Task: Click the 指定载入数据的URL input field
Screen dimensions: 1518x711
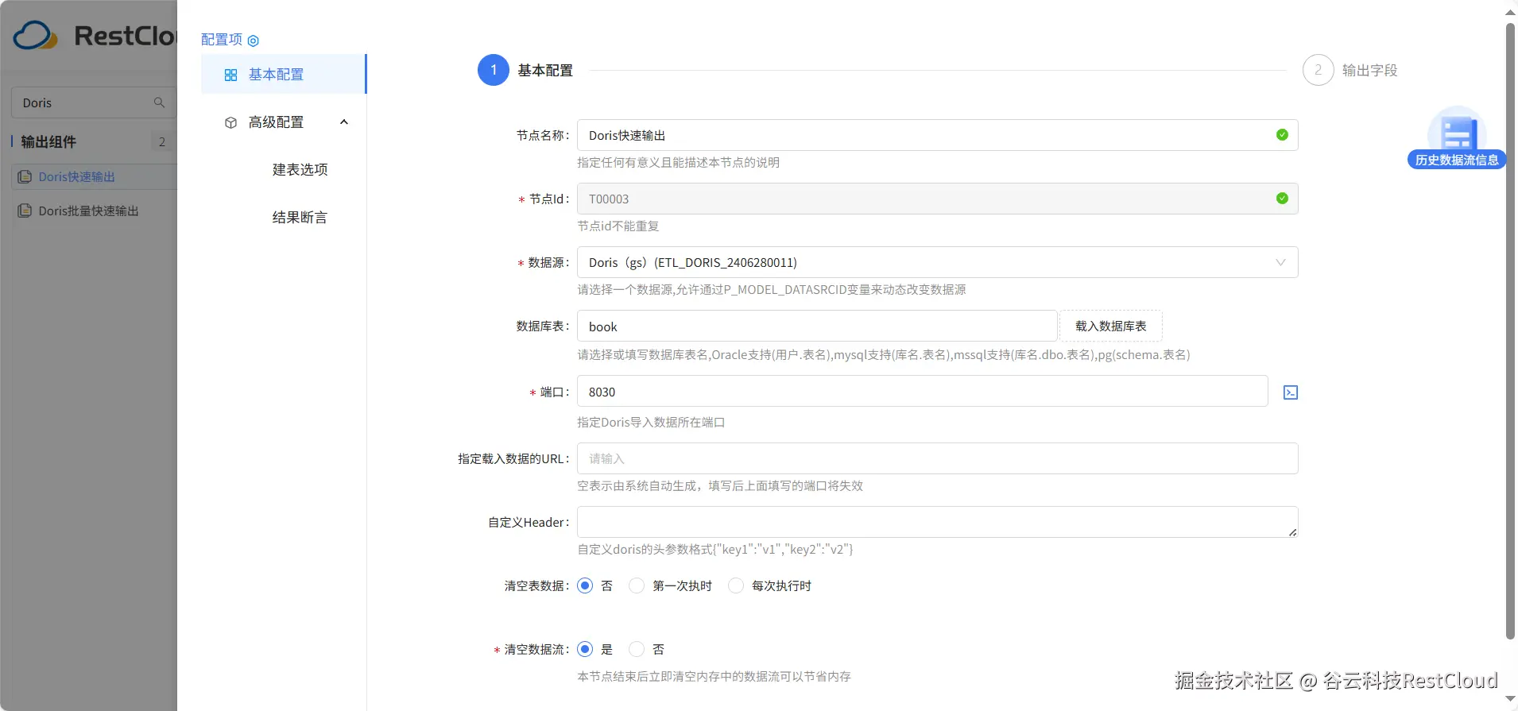Action: (x=937, y=458)
